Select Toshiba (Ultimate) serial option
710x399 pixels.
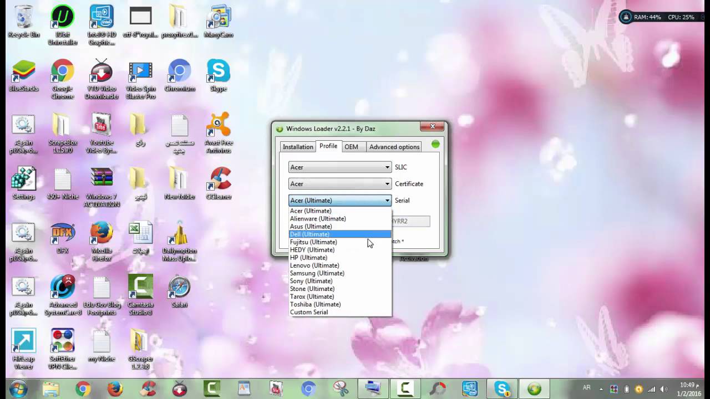coord(340,304)
